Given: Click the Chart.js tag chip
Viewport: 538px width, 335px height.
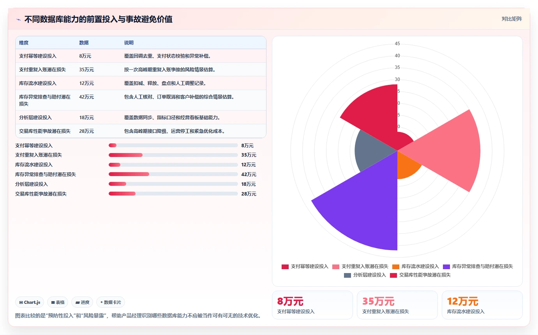Looking at the screenshot, I should [x=30, y=302].
